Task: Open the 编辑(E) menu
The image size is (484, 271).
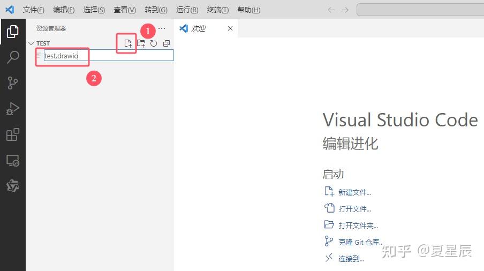Action: pos(64,10)
